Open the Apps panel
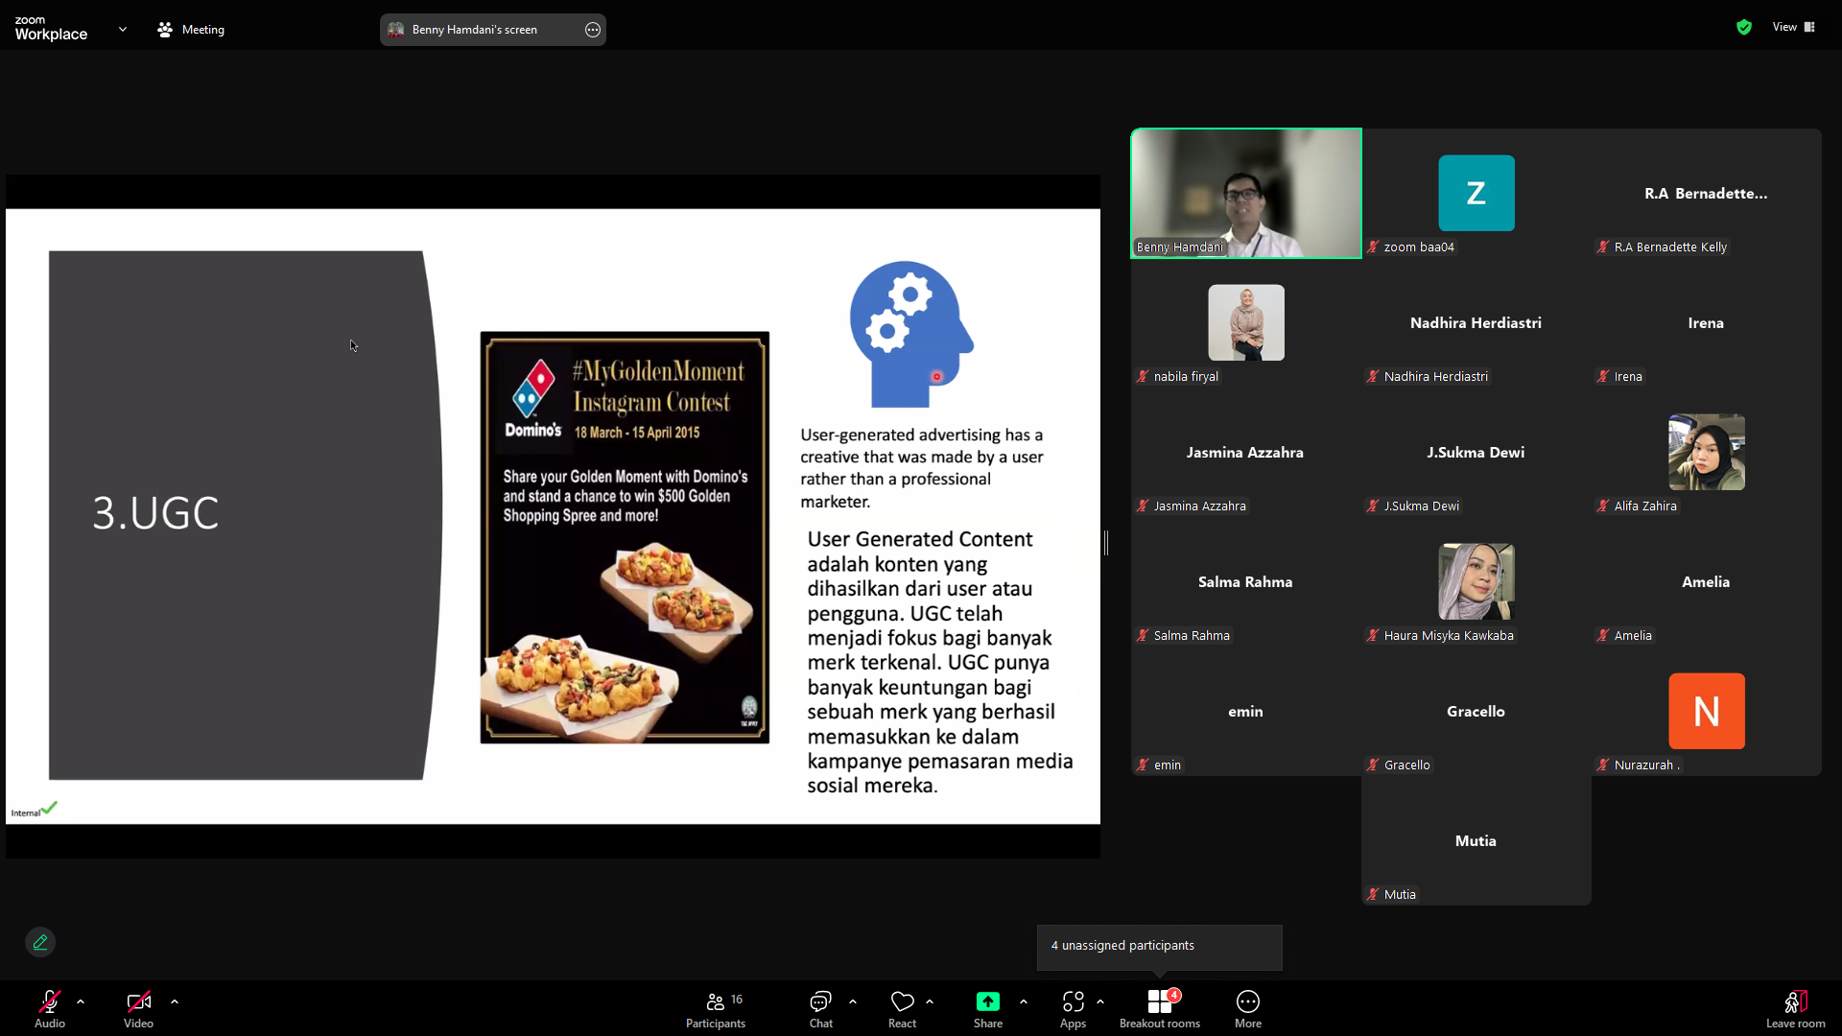This screenshot has width=1842, height=1036. (1073, 1008)
